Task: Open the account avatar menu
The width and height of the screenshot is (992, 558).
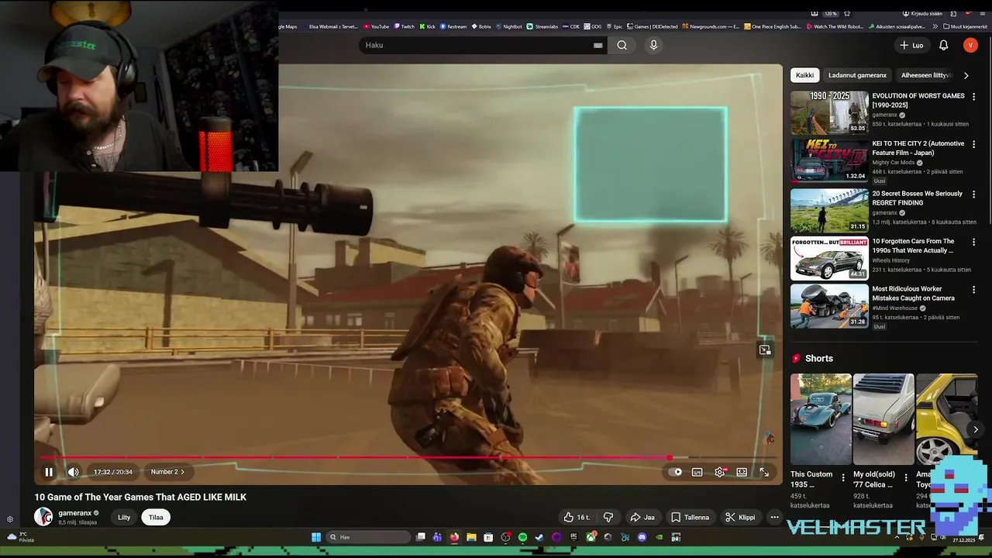Action: (x=970, y=45)
